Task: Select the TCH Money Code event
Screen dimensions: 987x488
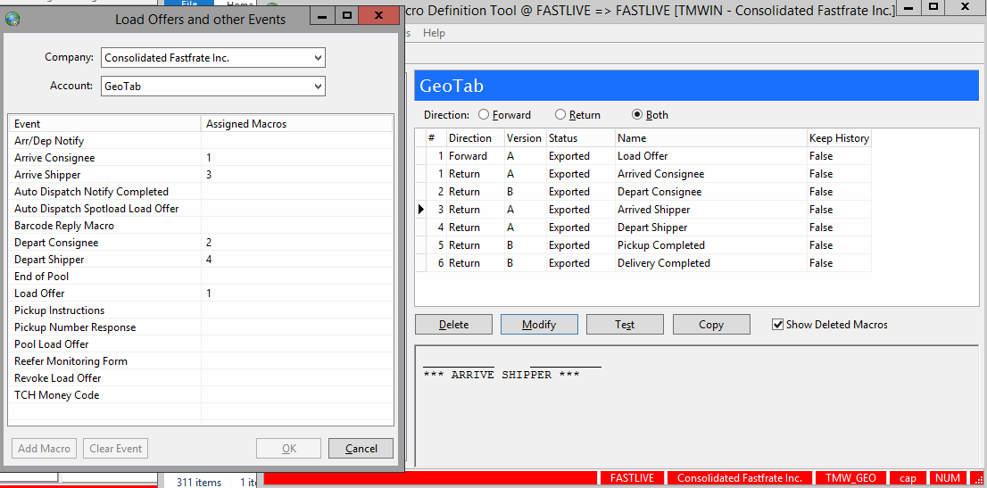Action: click(x=201, y=395)
